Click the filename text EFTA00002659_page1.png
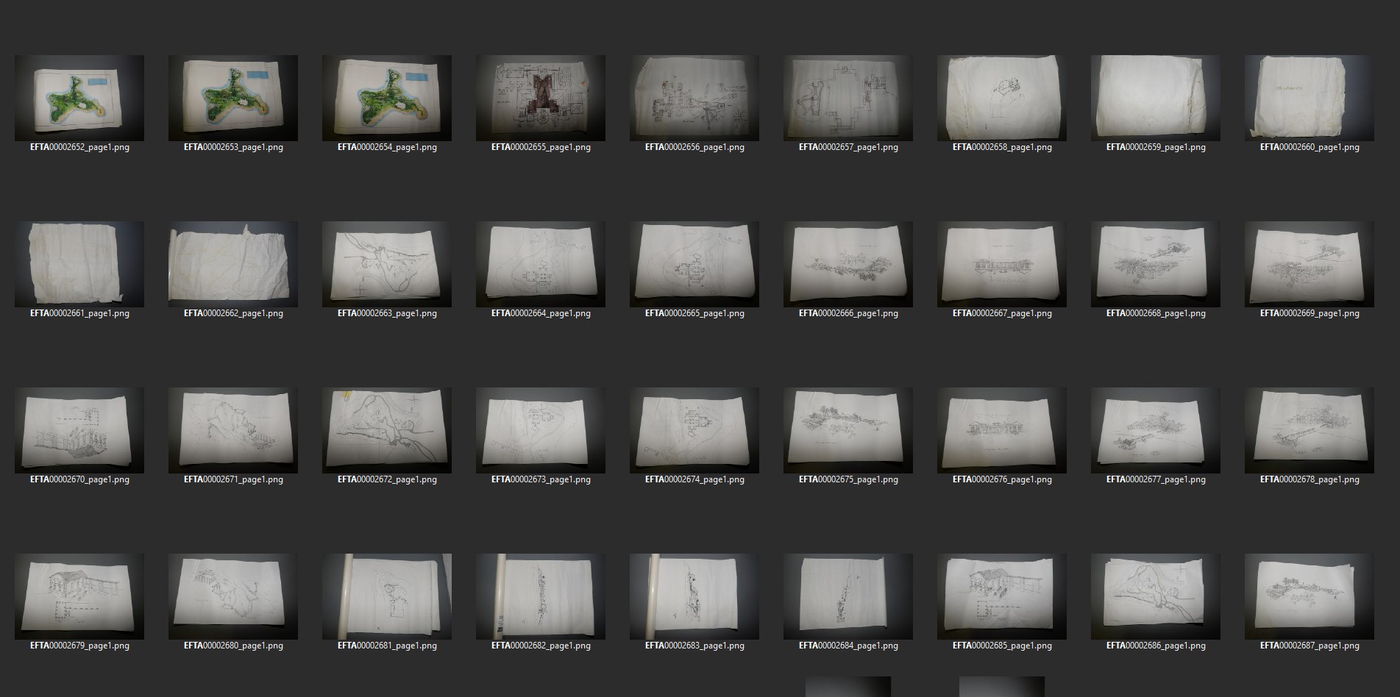 pyautogui.click(x=1156, y=147)
